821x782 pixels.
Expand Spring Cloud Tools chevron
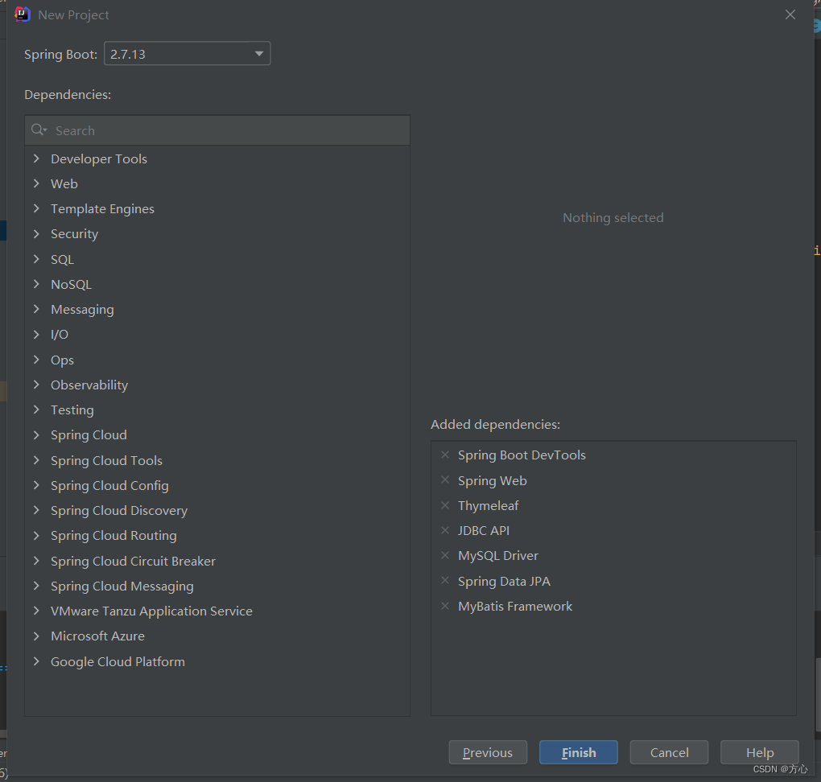(36, 460)
